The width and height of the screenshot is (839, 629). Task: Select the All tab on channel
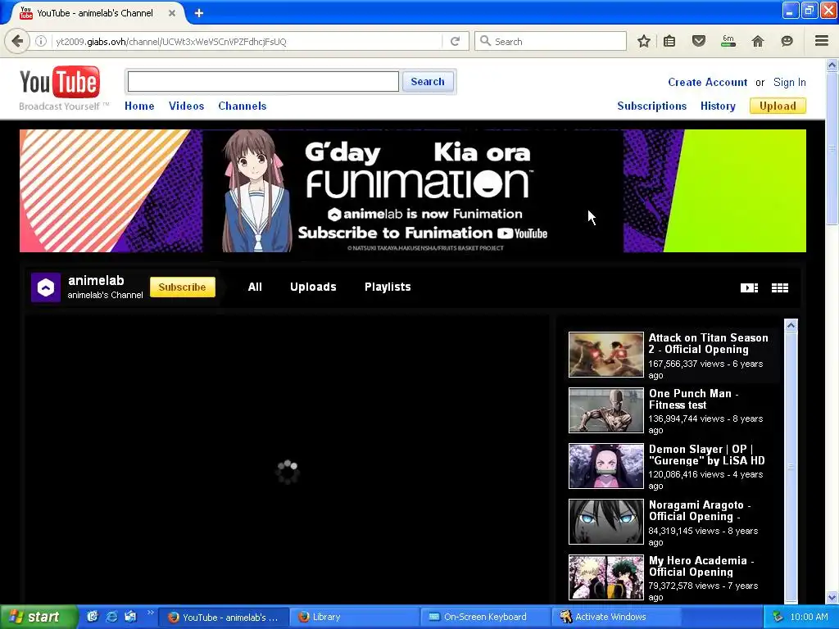[255, 287]
